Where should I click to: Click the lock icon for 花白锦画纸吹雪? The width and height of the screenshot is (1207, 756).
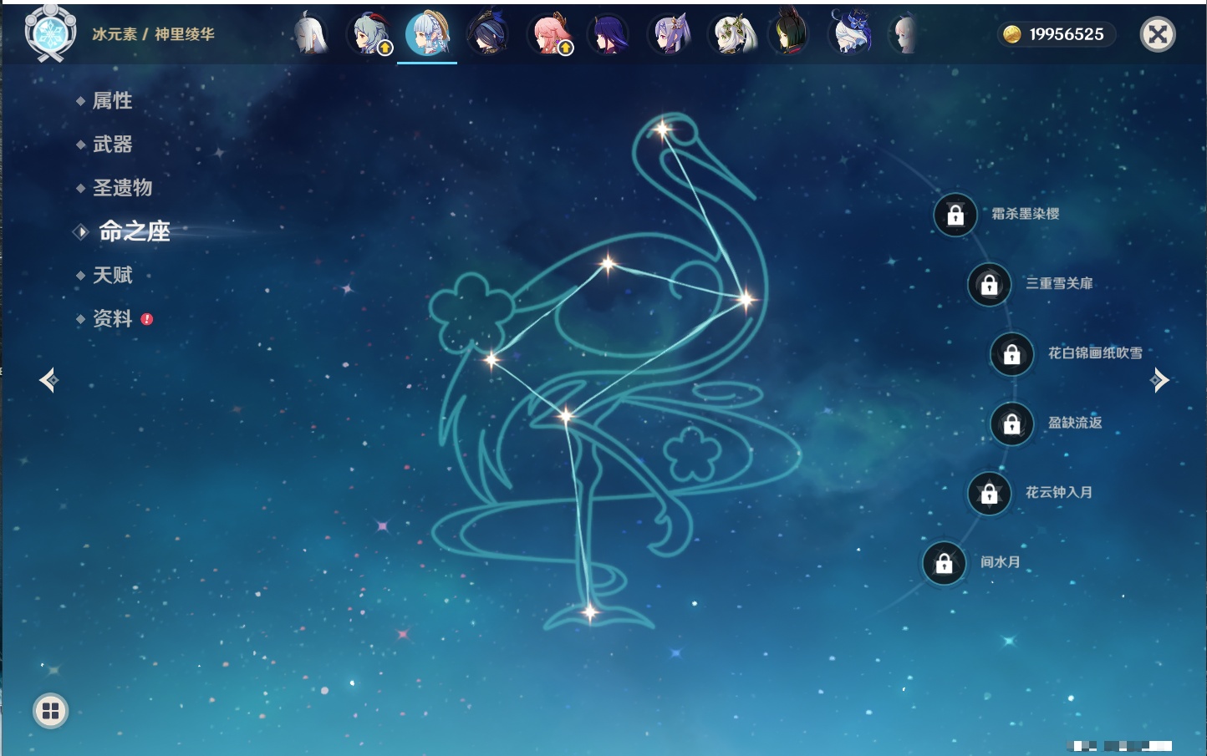coord(1012,354)
